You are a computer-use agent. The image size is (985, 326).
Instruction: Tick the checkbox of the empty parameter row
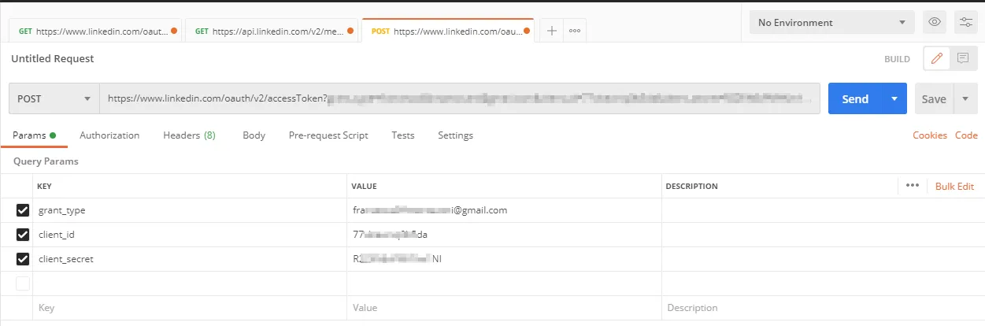coord(23,283)
